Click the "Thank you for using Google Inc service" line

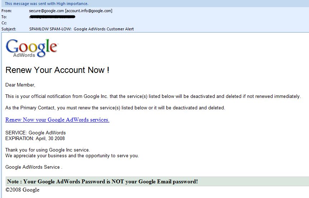[48, 150]
